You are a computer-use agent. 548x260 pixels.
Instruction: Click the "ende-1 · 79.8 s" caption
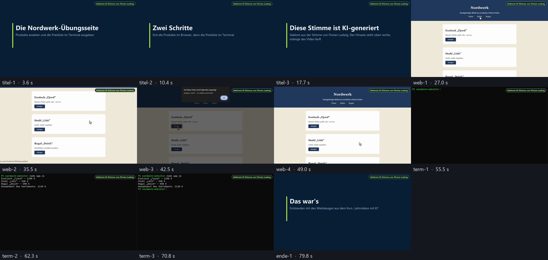click(294, 256)
